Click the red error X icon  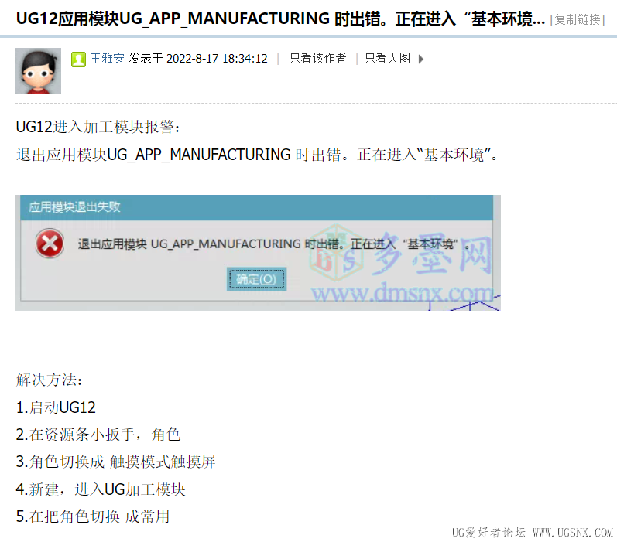50,244
